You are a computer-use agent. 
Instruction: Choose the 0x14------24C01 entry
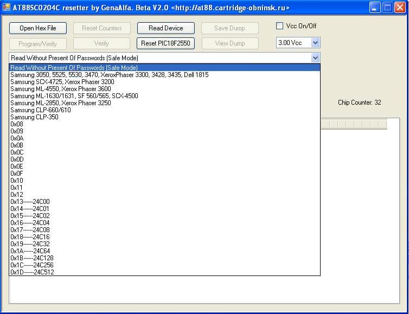click(x=164, y=209)
